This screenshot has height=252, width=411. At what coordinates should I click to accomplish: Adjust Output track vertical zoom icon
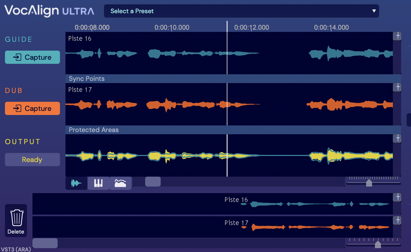tap(397, 138)
